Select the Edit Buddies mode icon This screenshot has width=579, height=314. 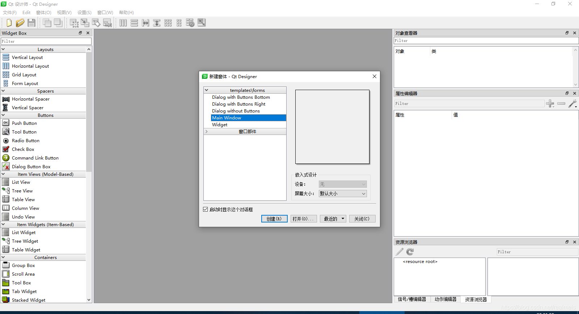point(96,23)
